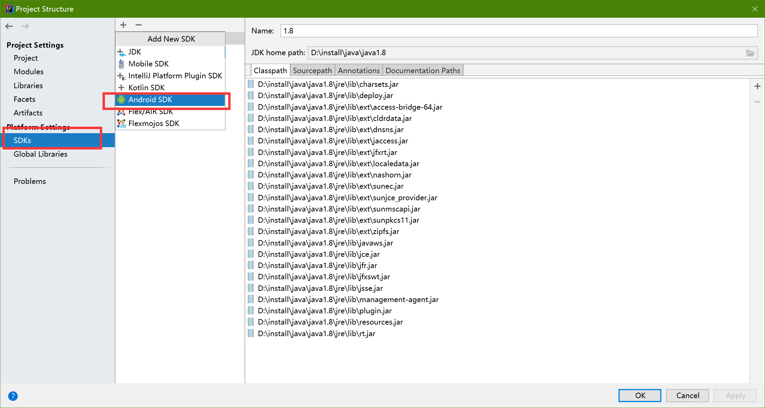Open the help question mark icon

click(x=13, y=396)
